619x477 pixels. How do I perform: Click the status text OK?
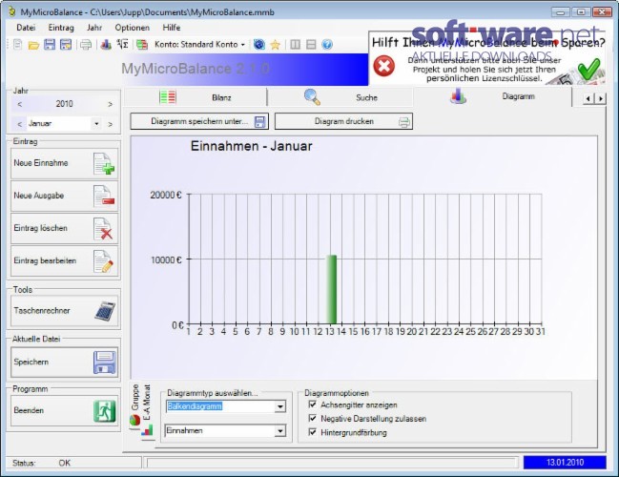(64, 463)
